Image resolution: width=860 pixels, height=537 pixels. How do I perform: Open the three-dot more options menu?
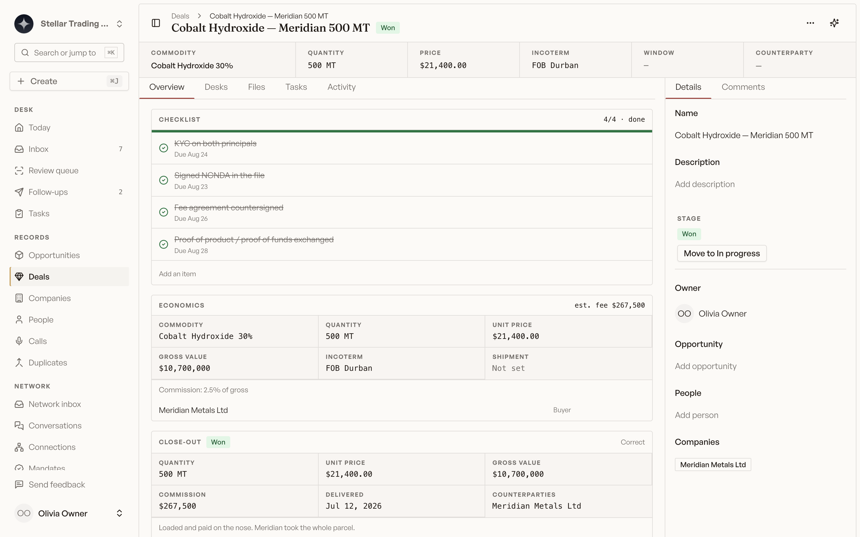click(810, 23)
